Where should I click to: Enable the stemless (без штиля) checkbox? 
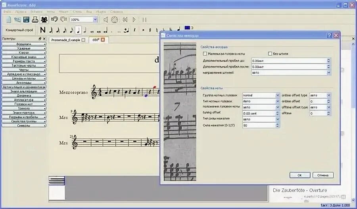coord(270,54)
